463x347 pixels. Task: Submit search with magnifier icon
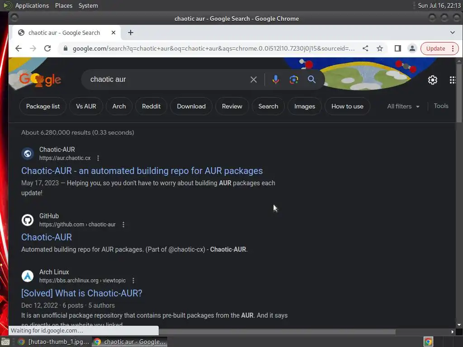pyautogui.click(x=312, y=79)
